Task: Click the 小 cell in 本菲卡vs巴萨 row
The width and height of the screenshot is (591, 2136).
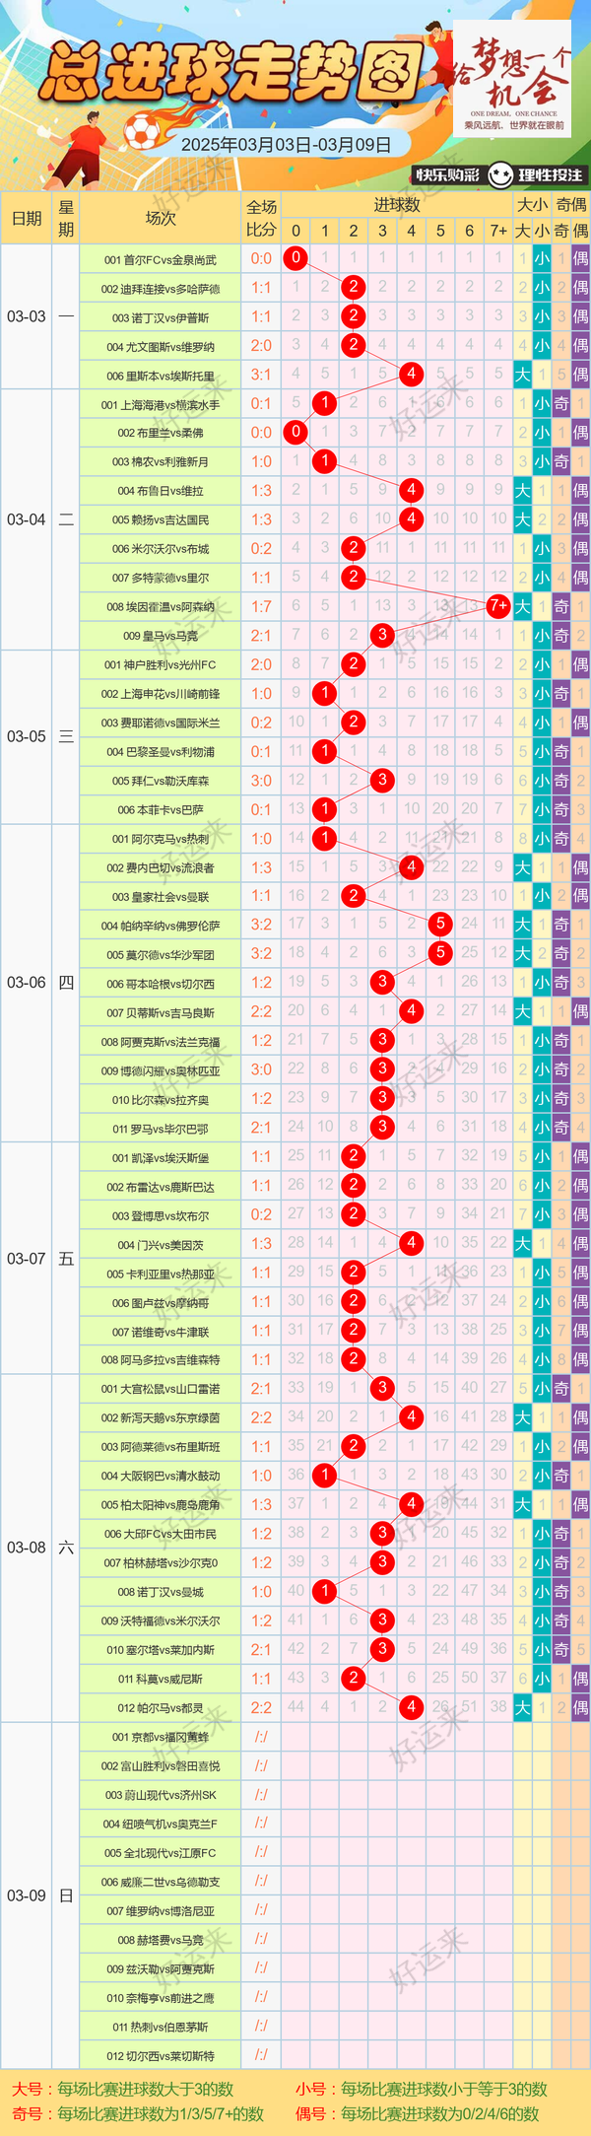Action: tap(542, 809)
